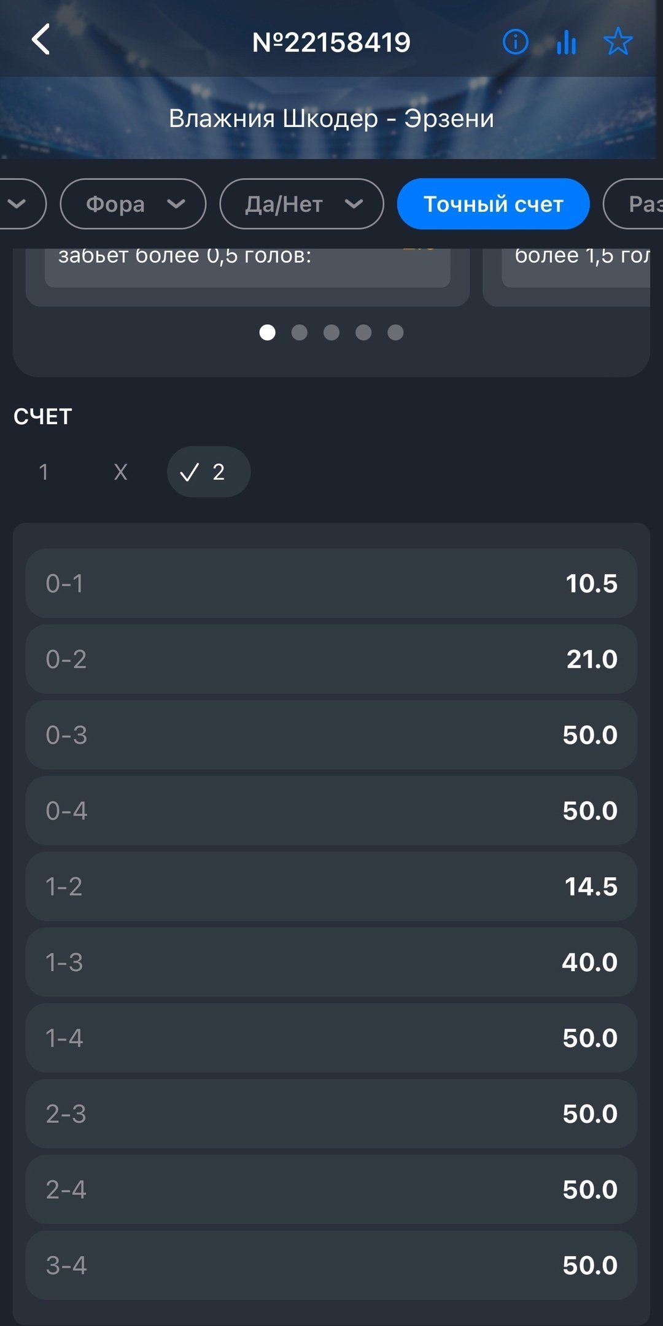663x1326 pixels.
Task: Bet on score 0-1 at 10.5
Action: point(331,583)
